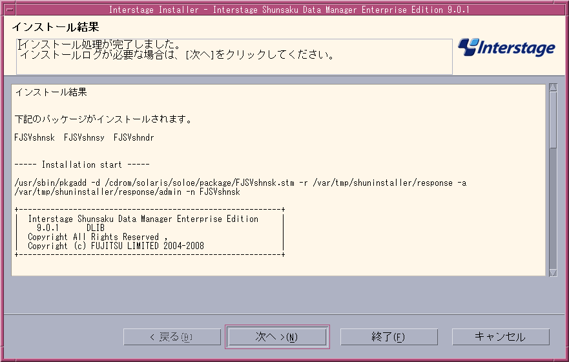
Task: Click the disabled < 戻る(B) back button
Action: (172, 337)
